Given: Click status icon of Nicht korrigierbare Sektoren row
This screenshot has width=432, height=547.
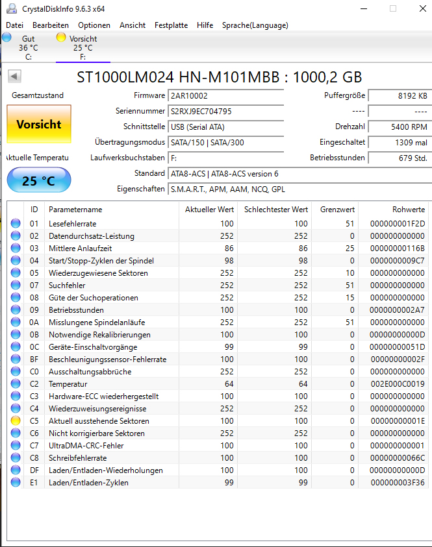Looking at the screenshot, I should coord(16,433).
